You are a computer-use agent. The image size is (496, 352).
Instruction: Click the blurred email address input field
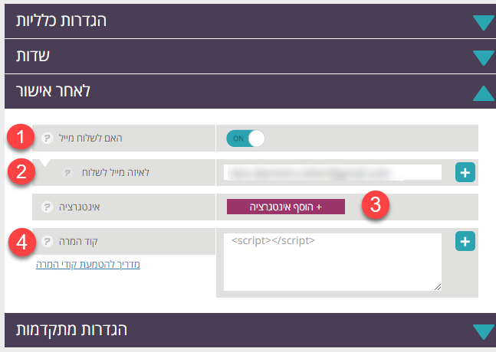coord(333,172)
